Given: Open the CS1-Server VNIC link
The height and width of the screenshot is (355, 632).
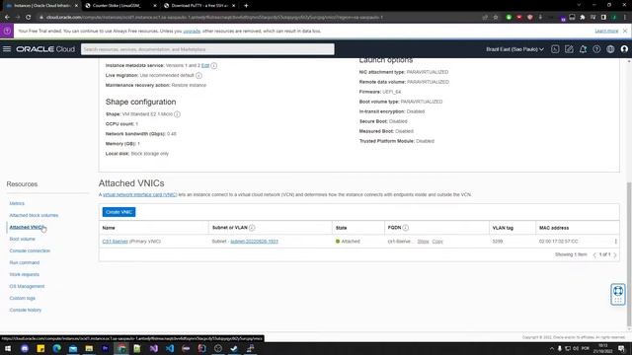Looking at the screenshot, I should (116, 242).
